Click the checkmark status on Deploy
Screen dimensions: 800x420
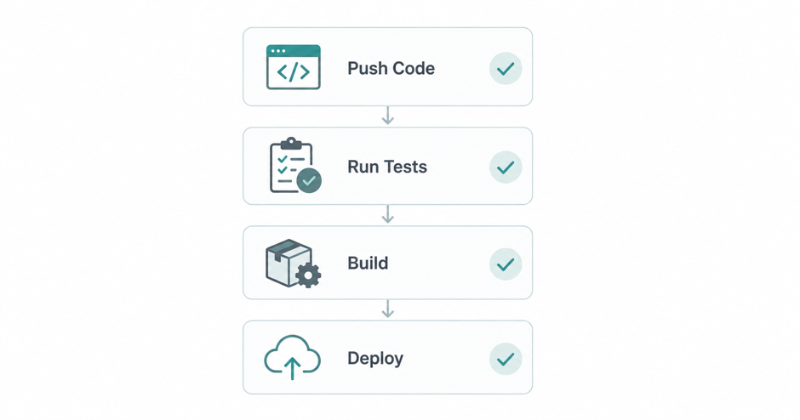click(506, 359)
